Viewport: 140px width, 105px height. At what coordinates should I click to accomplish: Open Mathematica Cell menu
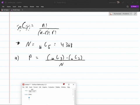click(40, 87)
